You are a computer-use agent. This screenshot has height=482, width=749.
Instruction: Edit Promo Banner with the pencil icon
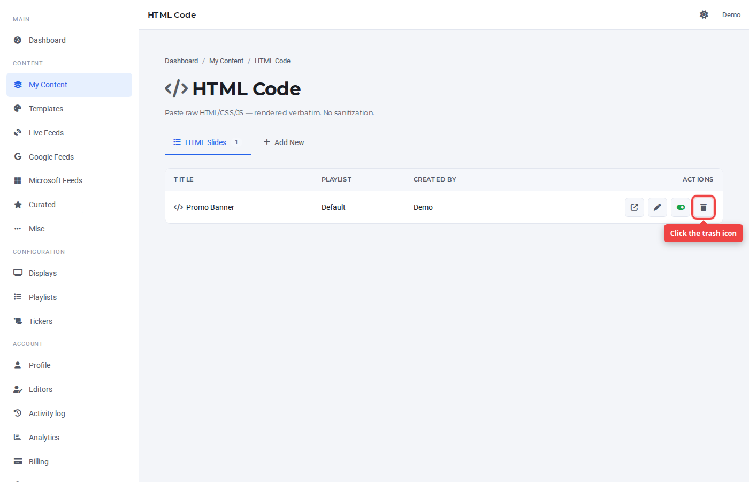pos(658,207)
